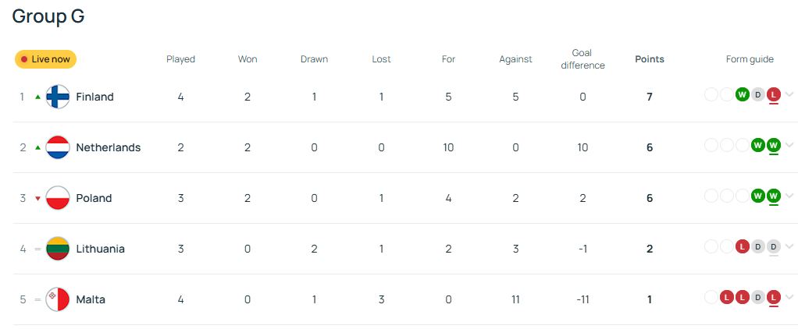Open the Netherlands team link
The width and height of the screenshot is (798, 329).
click(x=109, y=147)
